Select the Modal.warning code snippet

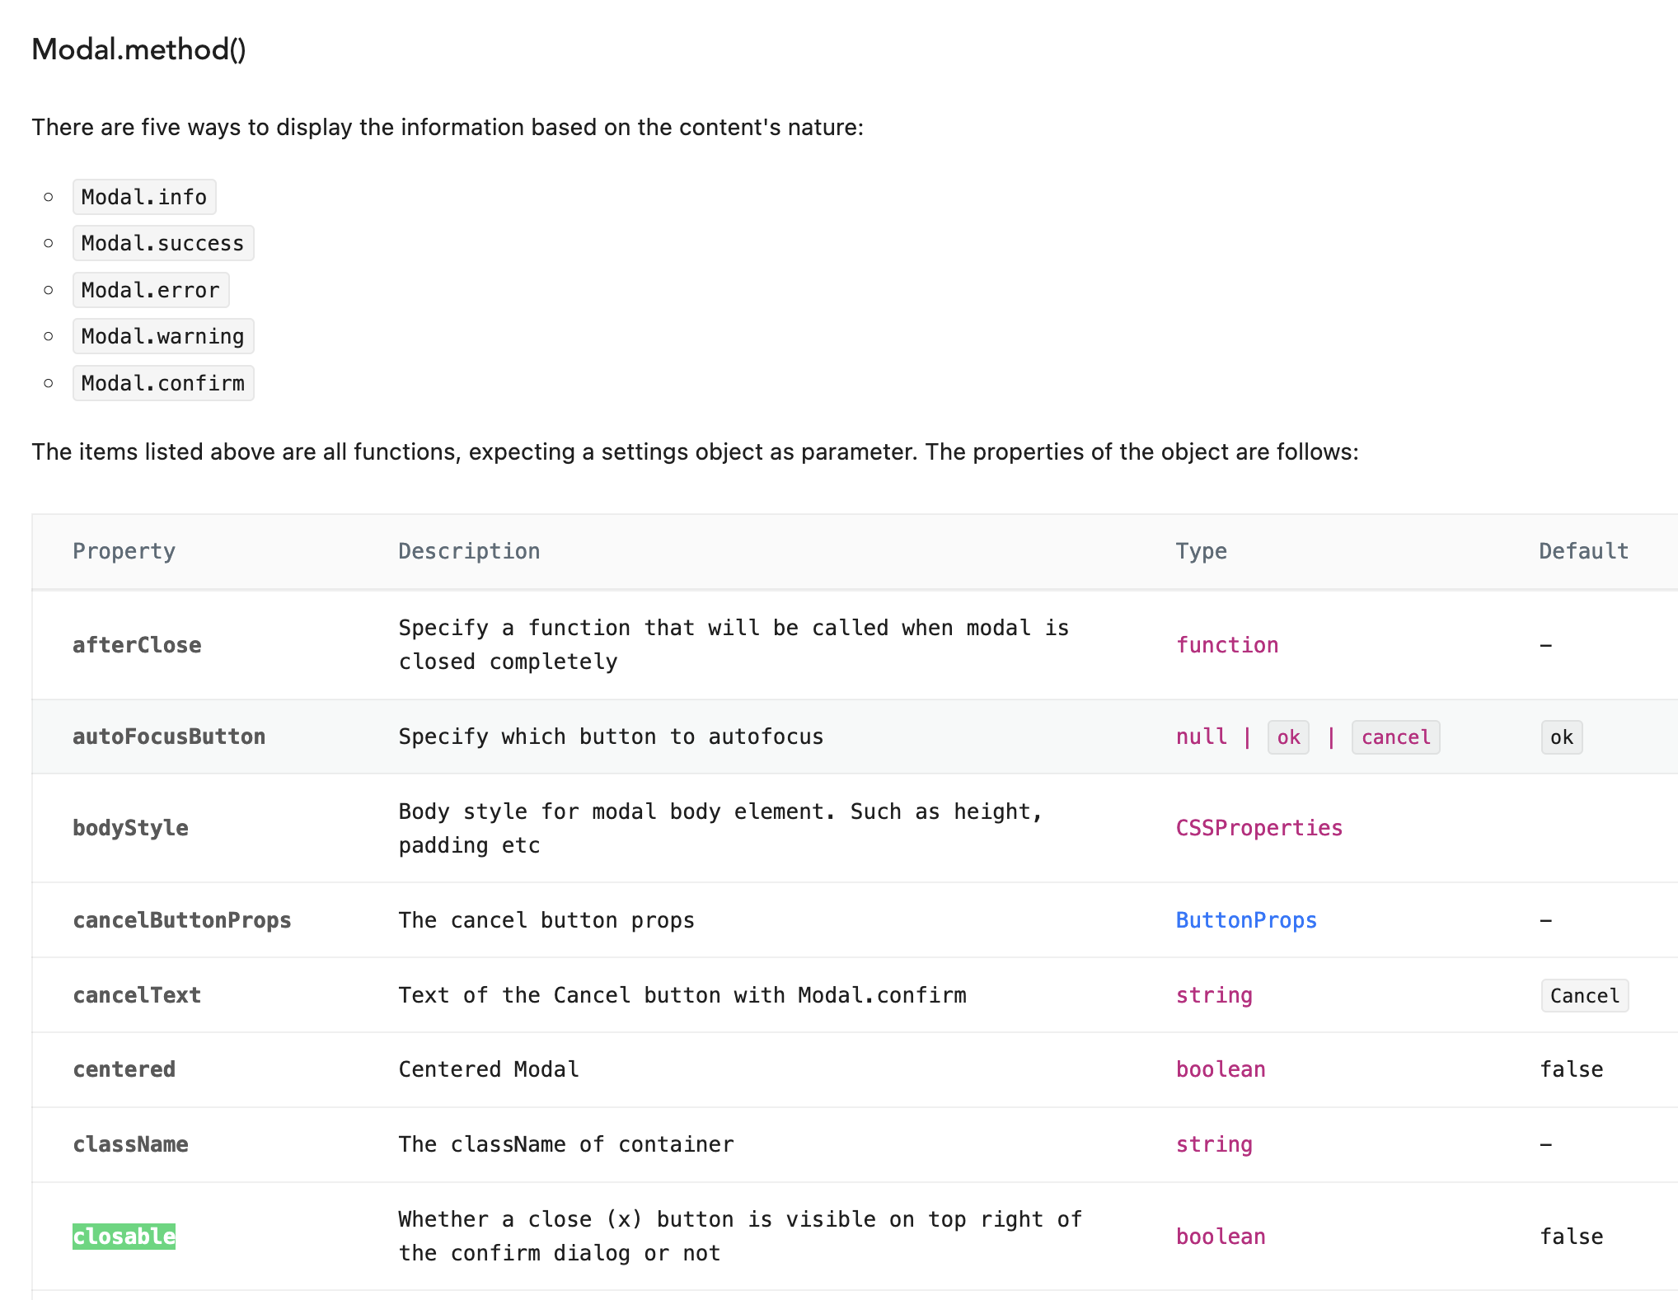[x=162, y=336]
